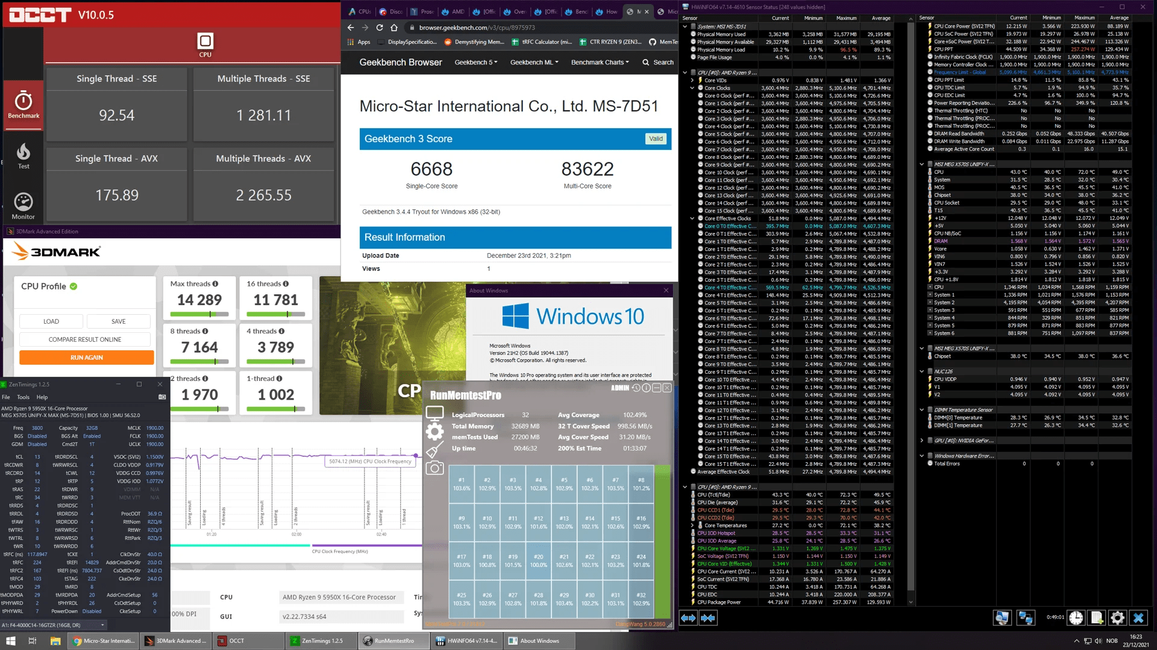Click Max threads info icon in 3DMark

point(215,283)
